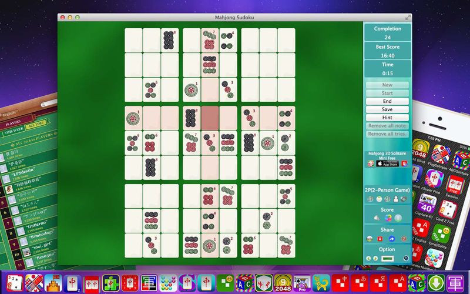Click the single-circle tile in row three
This screenshot has height=294, width=470.
coord(192,90)
